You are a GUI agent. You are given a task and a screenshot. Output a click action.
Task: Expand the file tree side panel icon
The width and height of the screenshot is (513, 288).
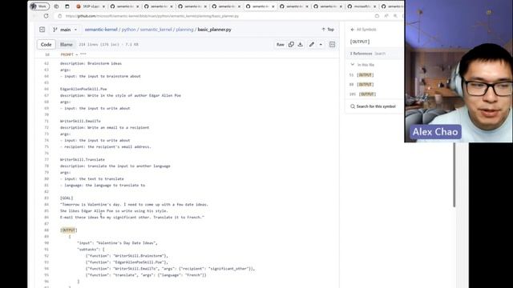[x=42, y=30]
